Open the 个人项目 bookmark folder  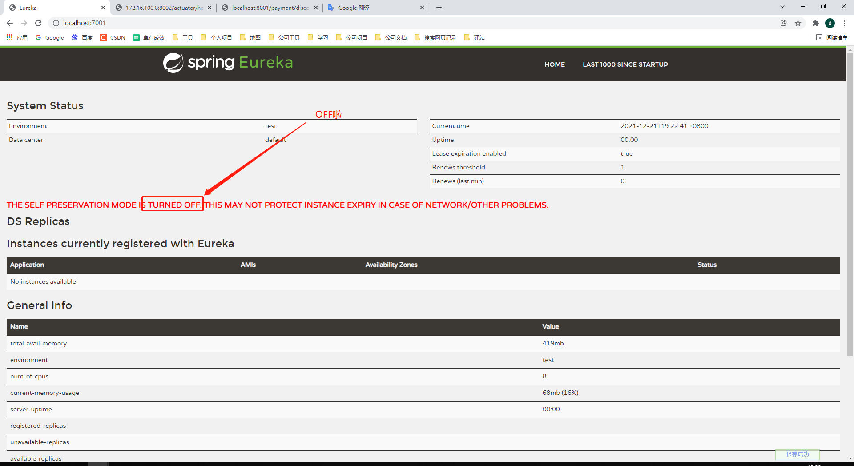pos(217,37)
